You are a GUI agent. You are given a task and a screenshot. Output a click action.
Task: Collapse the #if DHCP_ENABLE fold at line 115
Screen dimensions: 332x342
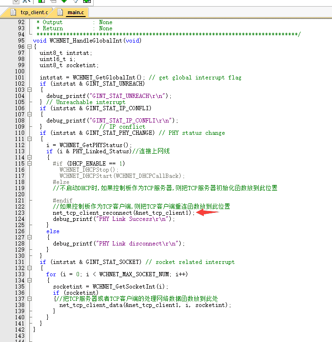pos(30,163)
